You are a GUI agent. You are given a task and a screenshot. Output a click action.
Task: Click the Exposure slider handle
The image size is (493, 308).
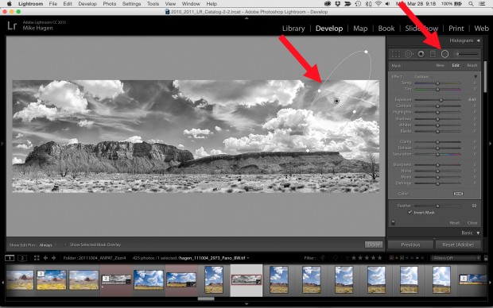(441, 100)
